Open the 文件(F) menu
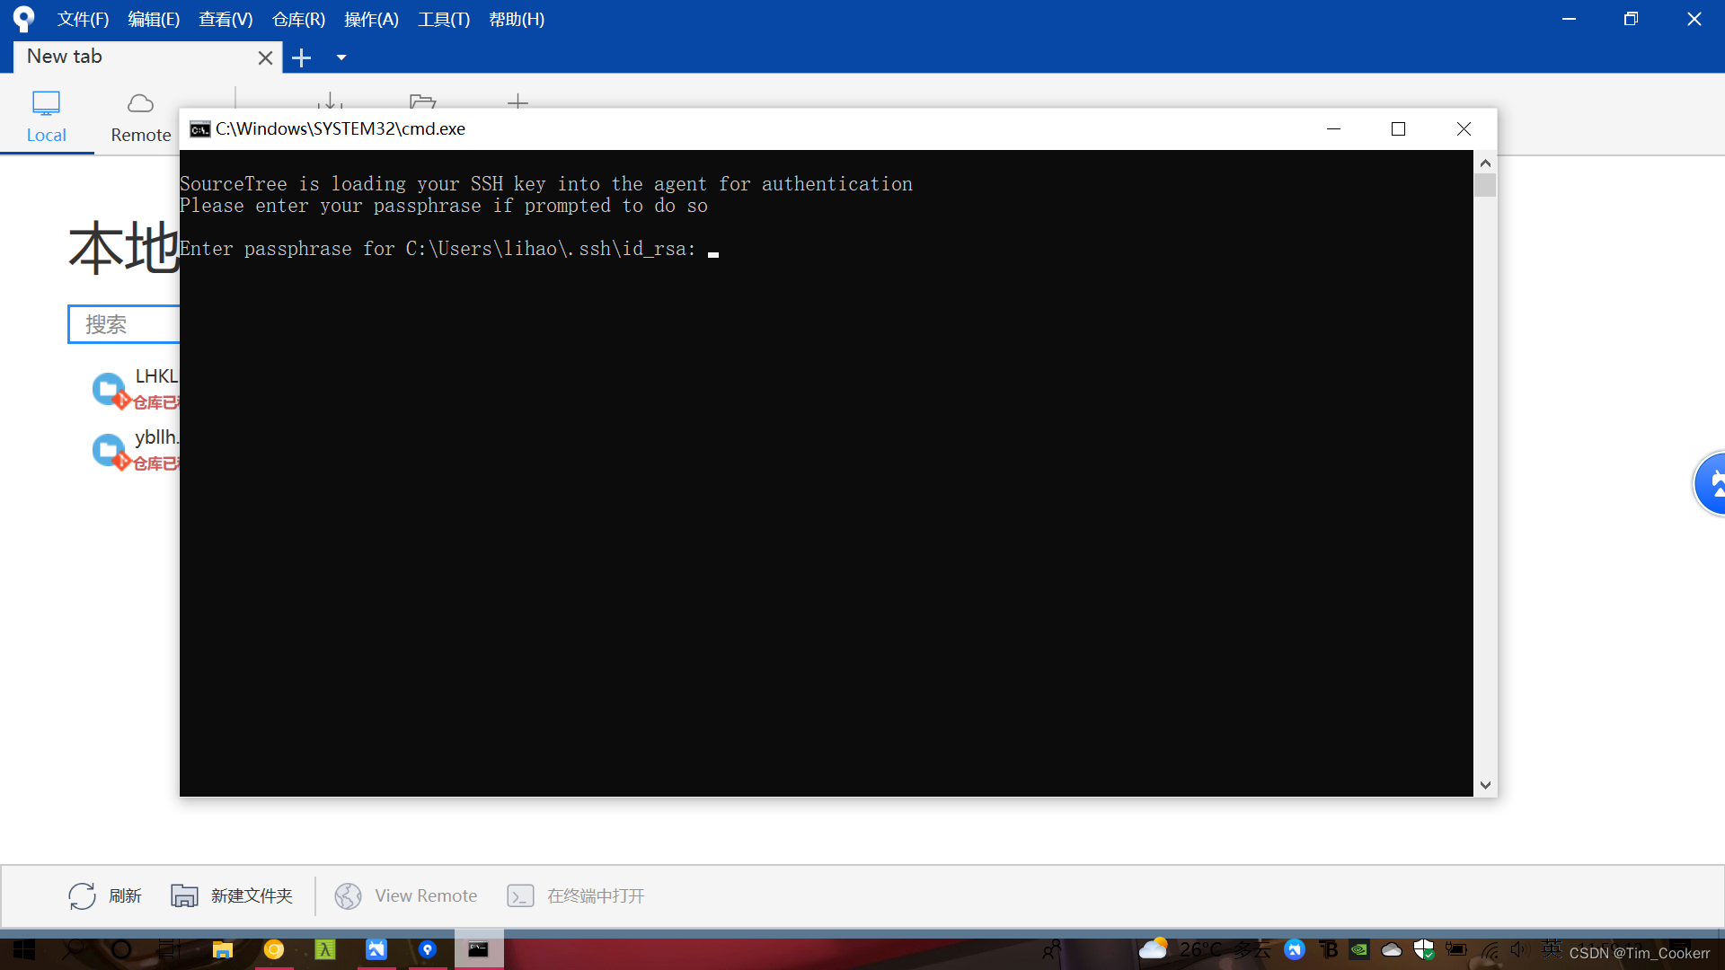The height and width of the screenshot is (970, 1725). click(x=83, y=19)
